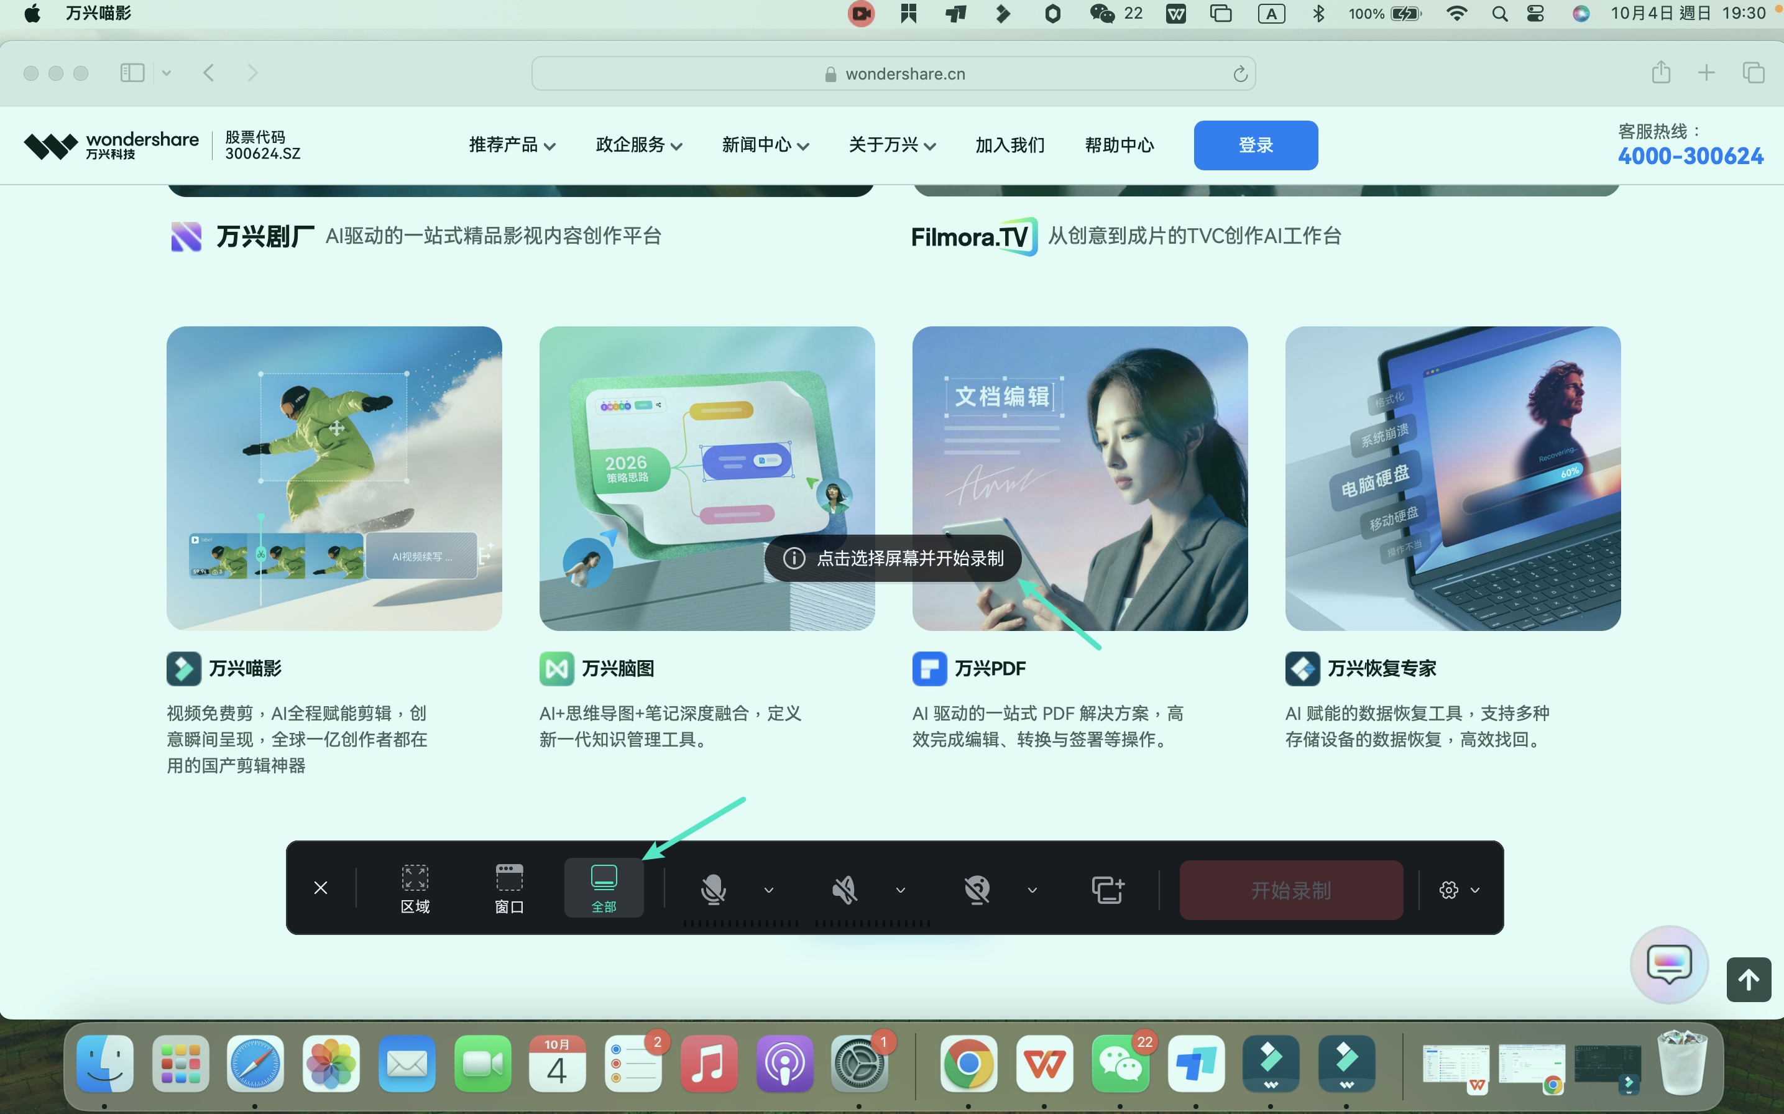This screenshot has width=1784, height=1114.
Task: Expand the 推荐产品 menu
Action: click(512, 145)
